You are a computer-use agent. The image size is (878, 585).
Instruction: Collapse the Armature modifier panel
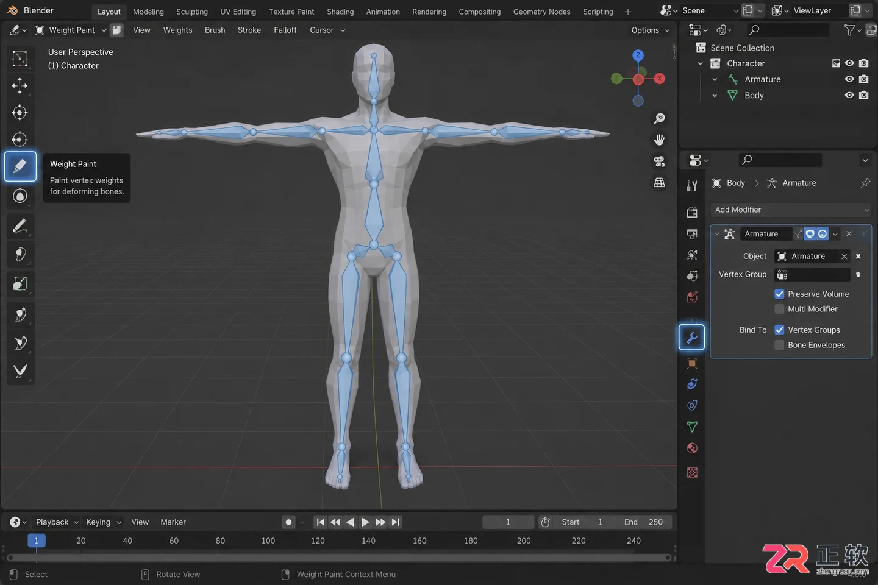(717, 234)
